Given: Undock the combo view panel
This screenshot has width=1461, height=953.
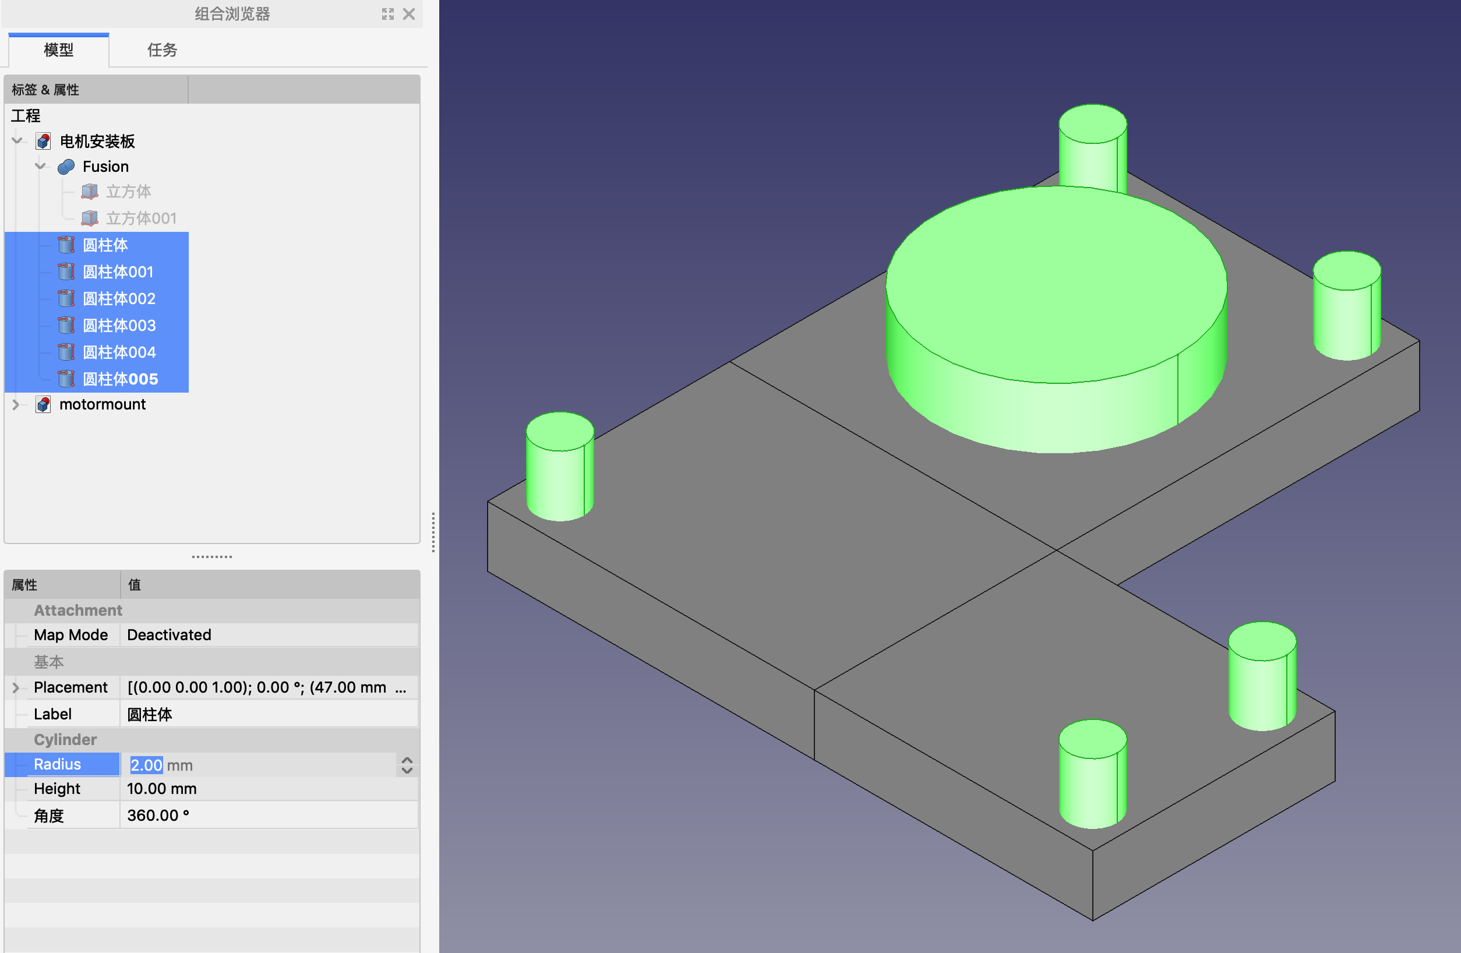Looking at the screenshot, I should pyautogui.click(x=387, y=14).
